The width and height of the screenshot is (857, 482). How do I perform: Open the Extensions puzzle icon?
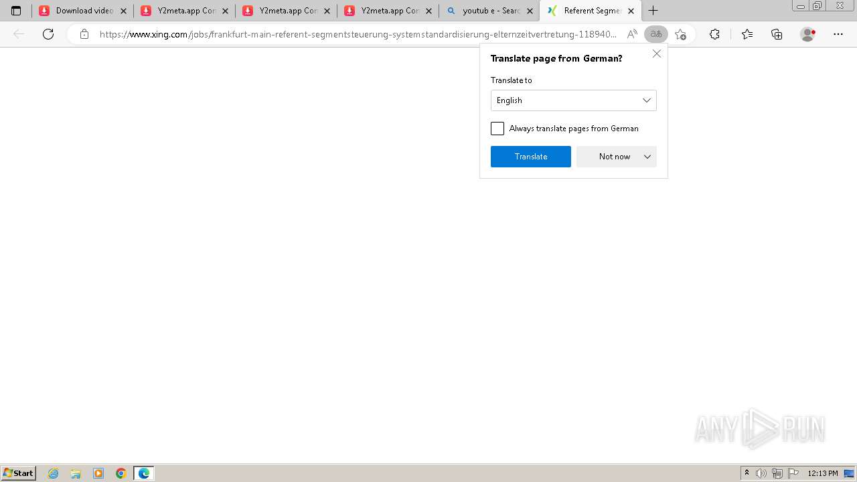714,34
